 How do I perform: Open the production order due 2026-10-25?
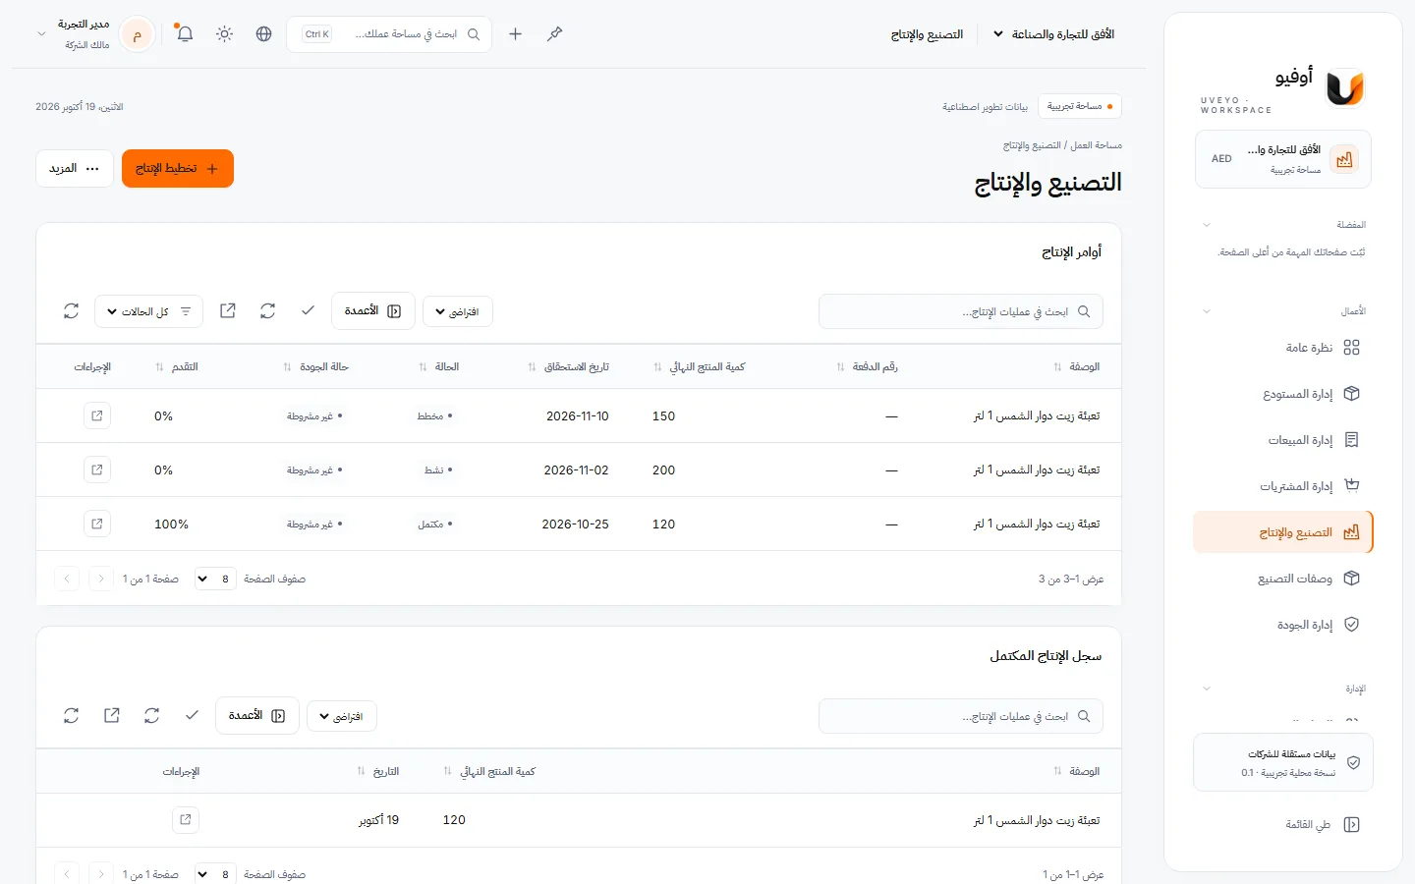[97, 525]
